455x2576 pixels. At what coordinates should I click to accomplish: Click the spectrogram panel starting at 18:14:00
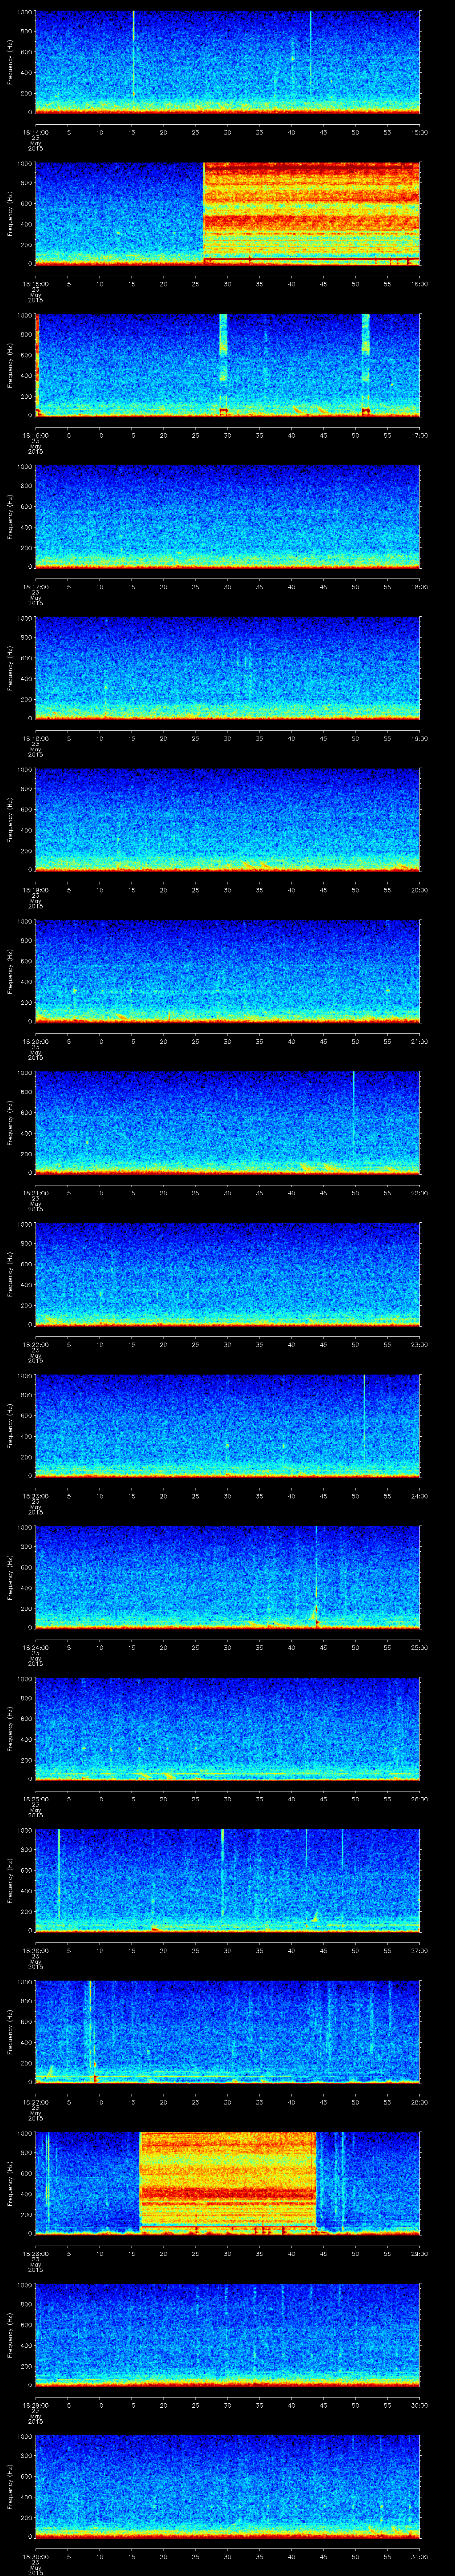click(x=227, y=62)
